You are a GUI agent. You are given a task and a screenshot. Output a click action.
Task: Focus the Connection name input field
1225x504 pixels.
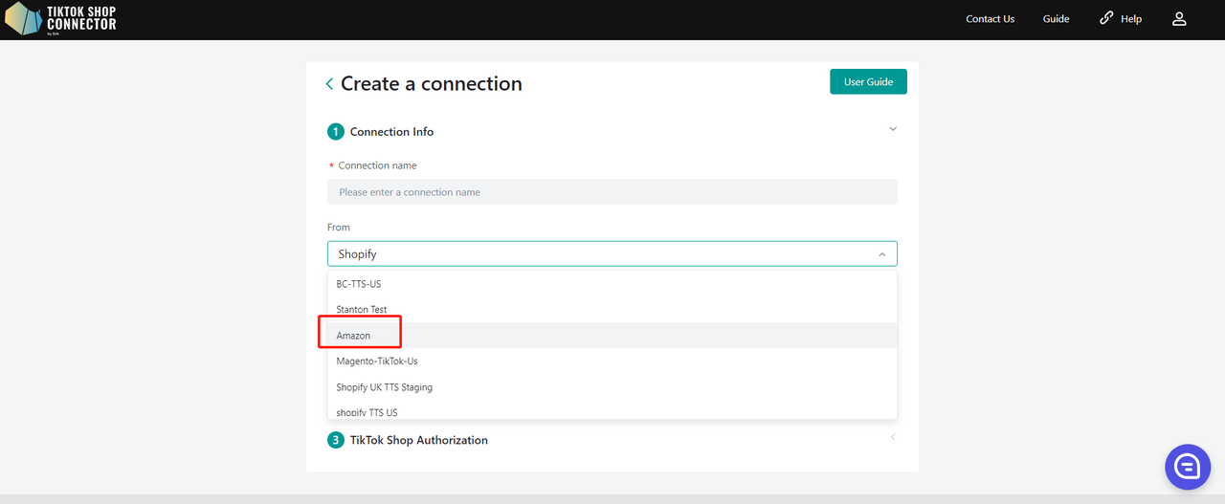click(612, 192)
